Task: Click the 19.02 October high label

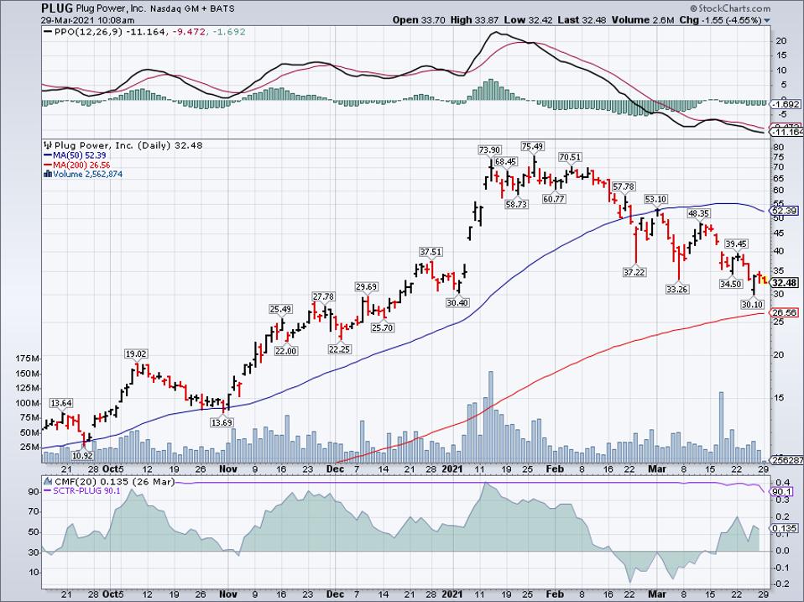Action: [x=136, y=353]
